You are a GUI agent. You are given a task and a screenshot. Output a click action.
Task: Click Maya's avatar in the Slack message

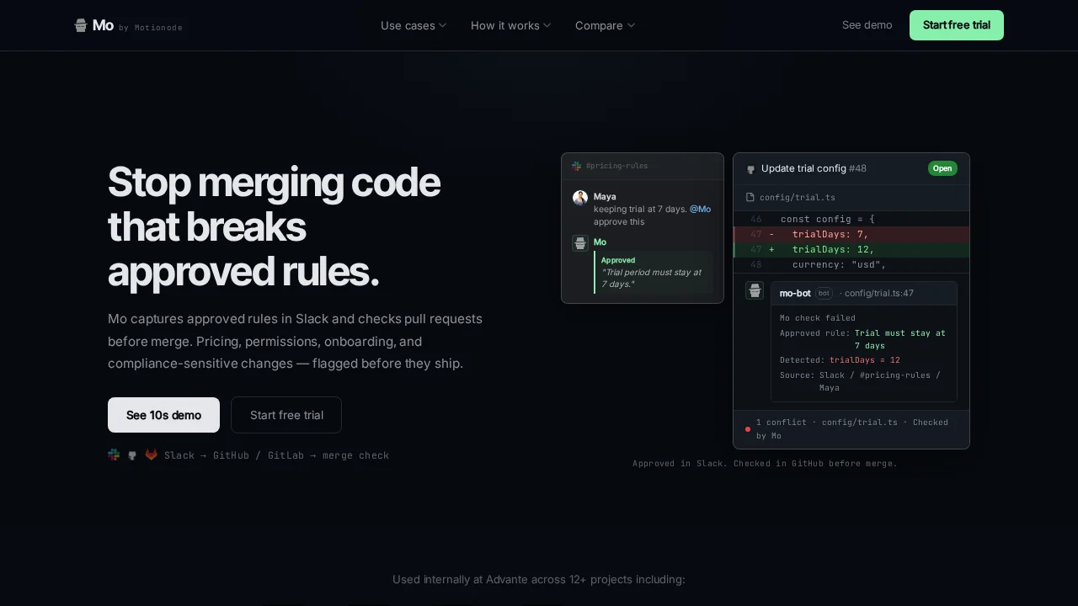[580, 198]
